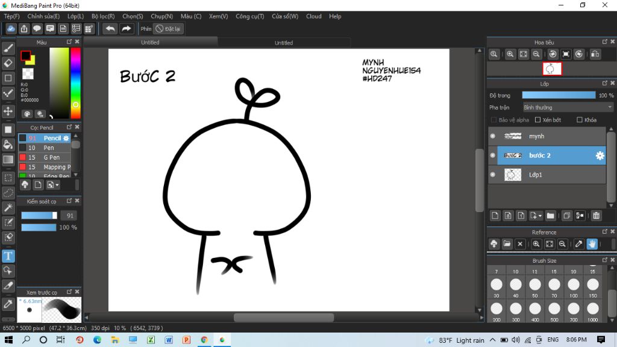The width and height of the screenshot is (617, 347).
Task: Select the Magic Wand tool
Action: pos(8,207)
